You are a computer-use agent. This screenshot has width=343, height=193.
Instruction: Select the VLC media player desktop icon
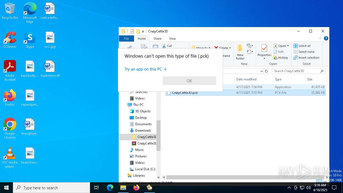click(x=10, y=158)
